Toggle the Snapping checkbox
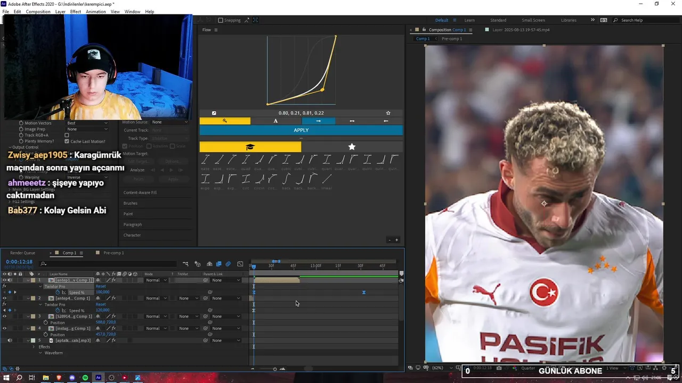The image size is (682, 383). point(221,20)
